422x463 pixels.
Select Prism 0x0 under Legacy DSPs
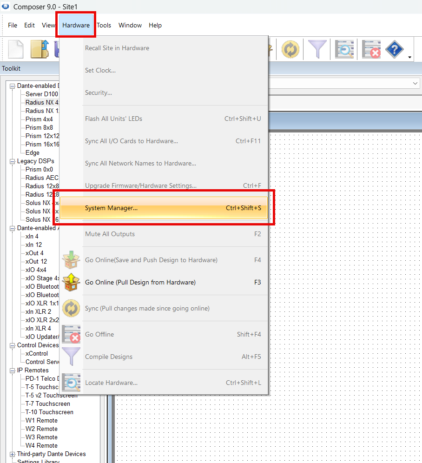coord(39,170)
